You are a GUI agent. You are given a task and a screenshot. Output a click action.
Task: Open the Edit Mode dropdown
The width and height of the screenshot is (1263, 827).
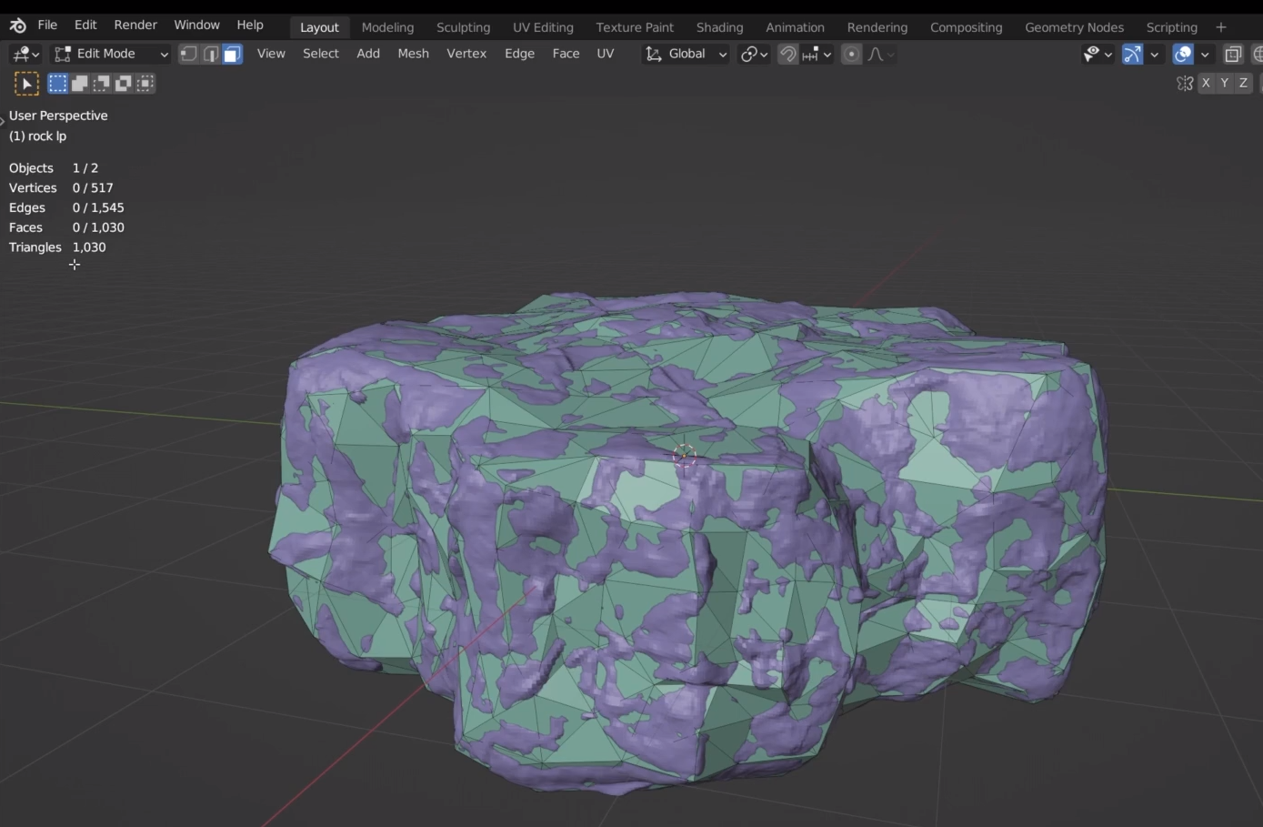109,54
